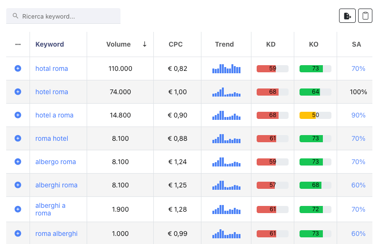The height and width of the screenshot is (244, 380).
Task: Sort by the Volume column header
Action: coord(119,44)
